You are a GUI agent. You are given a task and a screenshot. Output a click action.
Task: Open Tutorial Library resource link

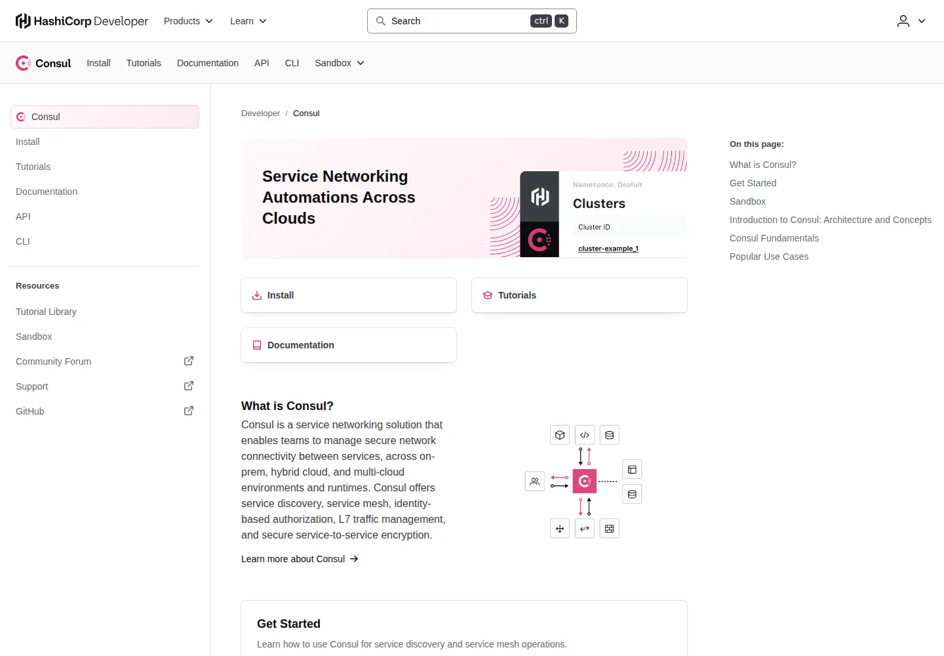click(105, 312)
